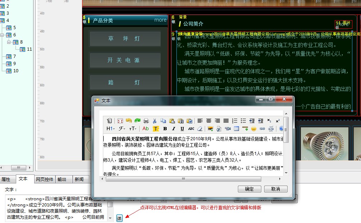Click the 开关电源 product category button
Viewport: 361px width, 223px height.
click(x=125, y=60)
